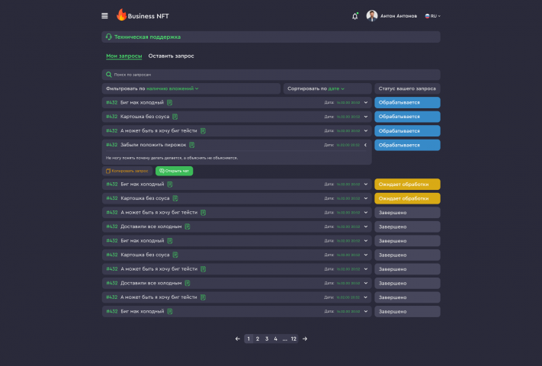
Task: Open the Фильтровать по наличию вложений dropdown
Action: click(191, 88)
